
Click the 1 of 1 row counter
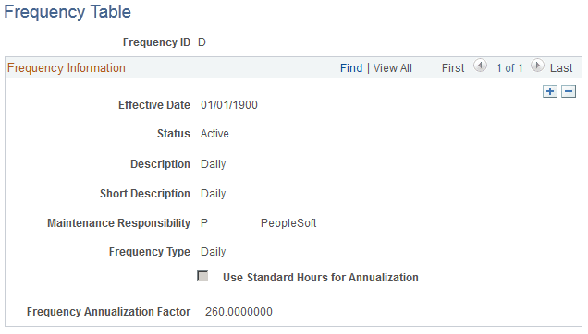pos(509,68)
